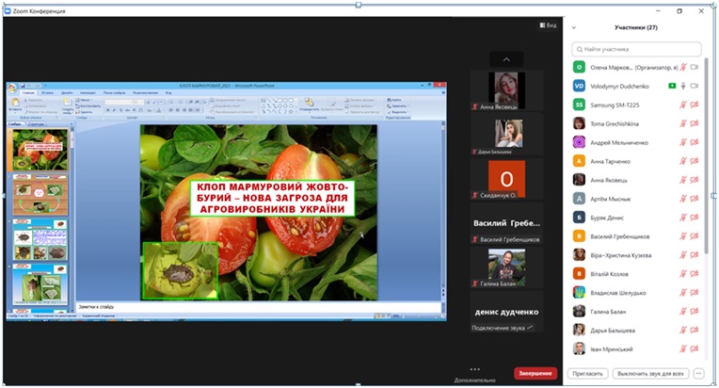
Task: Green screen-share icon beside Volodymyr Dudchenko
Action: coord(672,86)
